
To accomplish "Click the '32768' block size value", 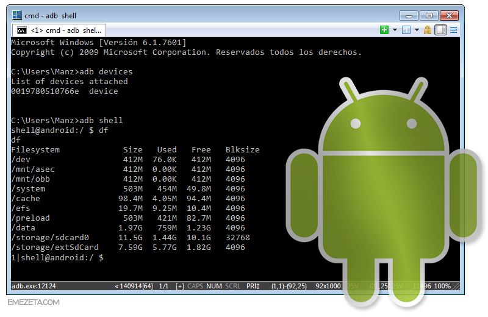I will [x=238, y=238].
